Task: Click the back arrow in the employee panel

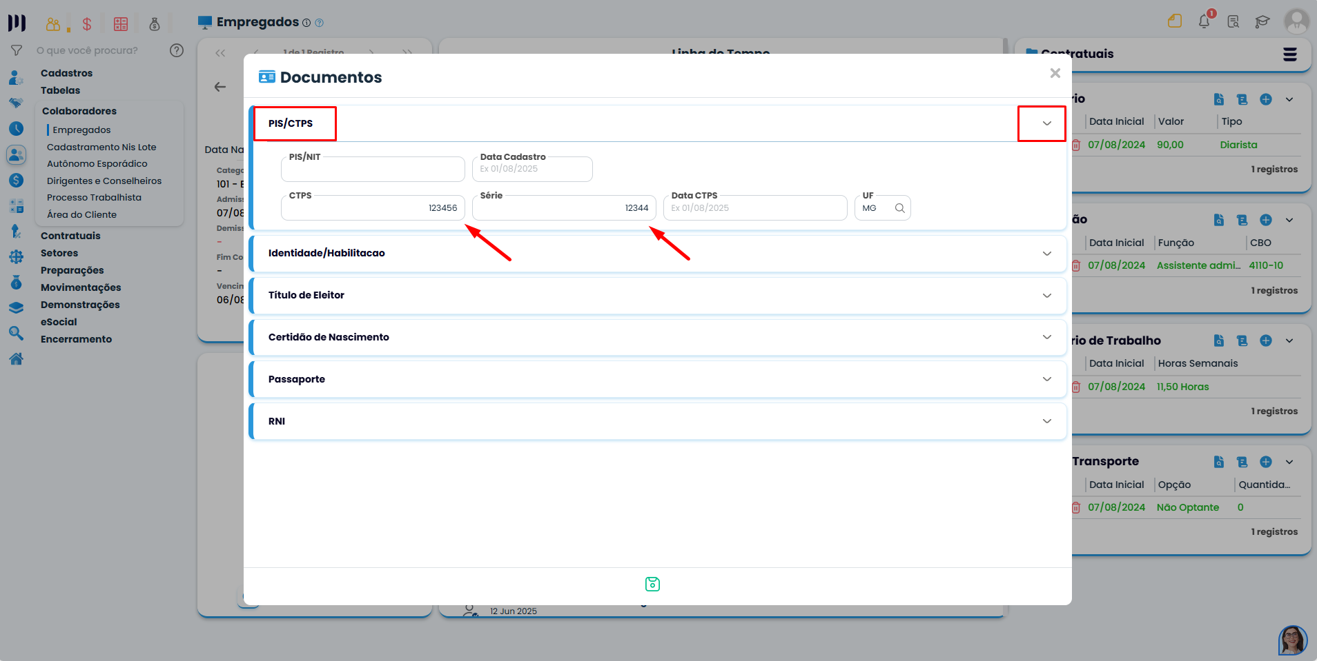Action: (x=220, y=87)
